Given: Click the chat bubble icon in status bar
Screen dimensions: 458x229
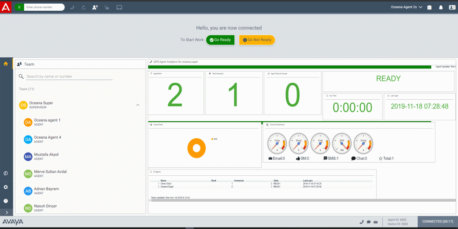Looking at the screenshot, I should (x=369, y=222).
